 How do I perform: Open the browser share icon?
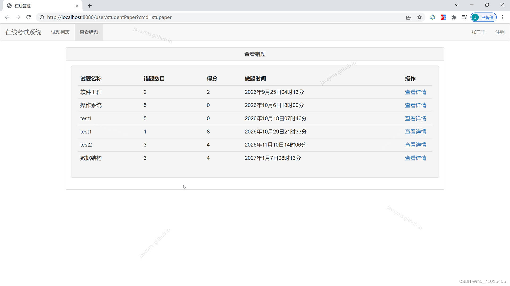[x=409, y=17]
